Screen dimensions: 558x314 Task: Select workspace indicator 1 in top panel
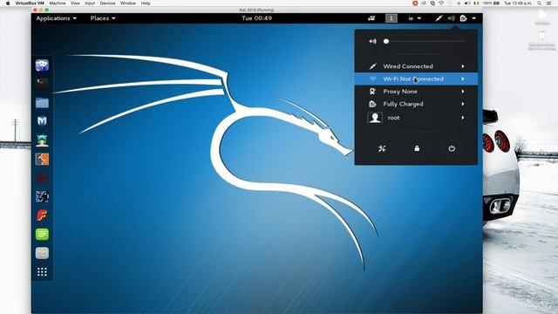click(x=391, y=18)
